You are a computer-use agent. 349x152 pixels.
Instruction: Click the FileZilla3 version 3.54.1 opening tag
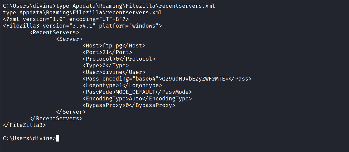pyautogui.click(x=82, y=26)
